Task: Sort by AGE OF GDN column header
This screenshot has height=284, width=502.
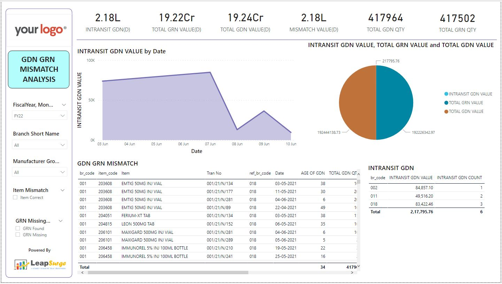Action: pos(312,173)
